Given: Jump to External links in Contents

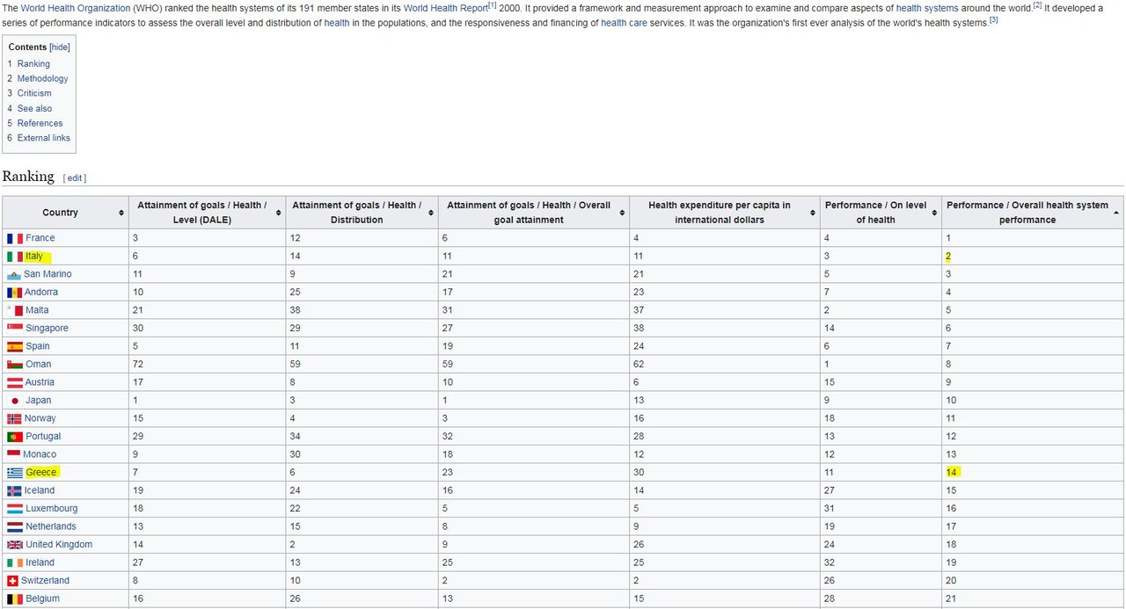Looking at the screenshot, I should [x=44, y=138].
